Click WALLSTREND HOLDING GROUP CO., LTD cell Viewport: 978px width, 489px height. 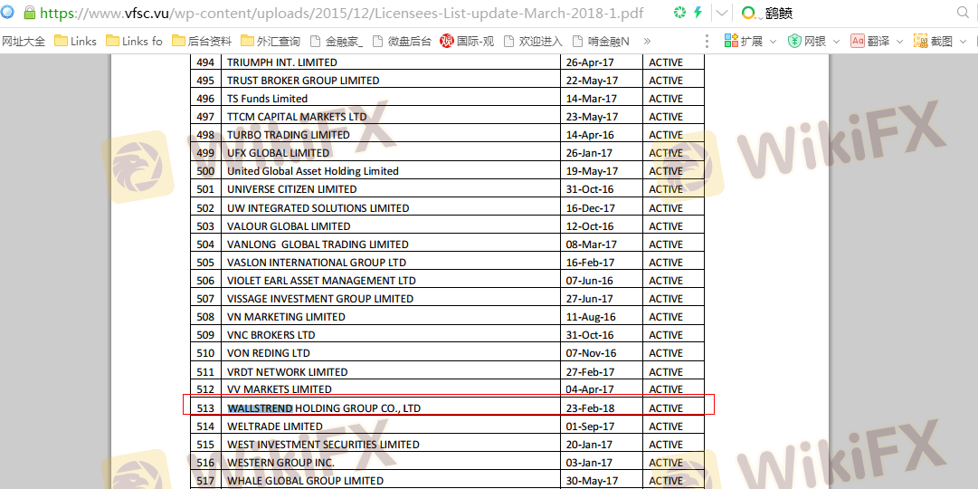coord(391,408)
